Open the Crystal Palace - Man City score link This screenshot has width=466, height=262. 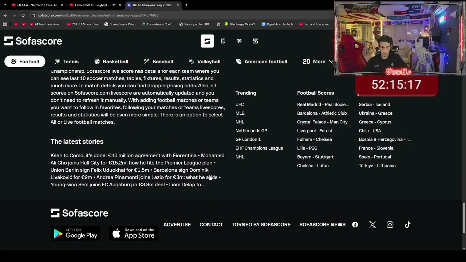[x=322, y=122]
